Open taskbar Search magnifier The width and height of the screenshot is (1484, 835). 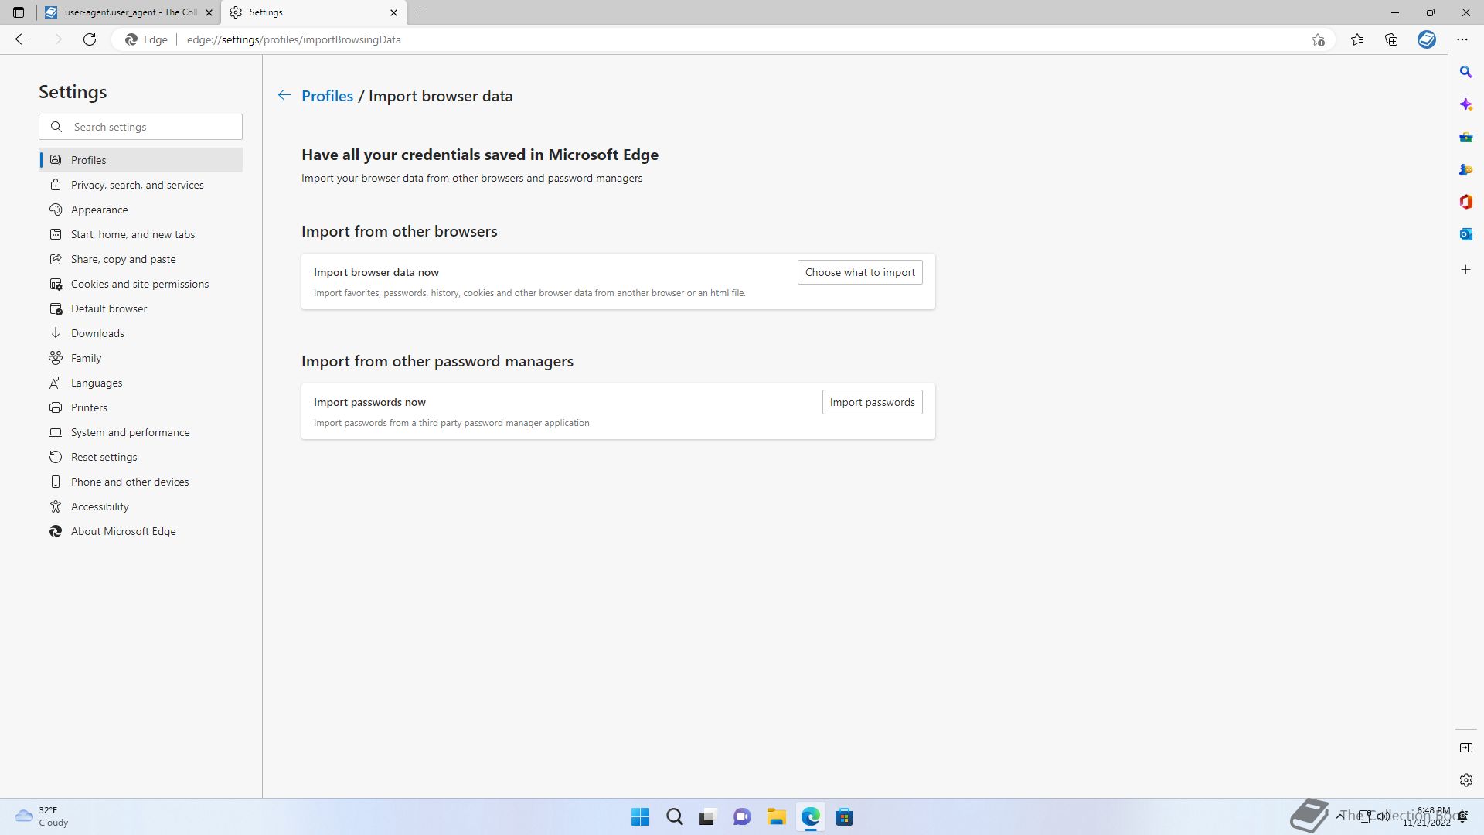click(674, 817)
